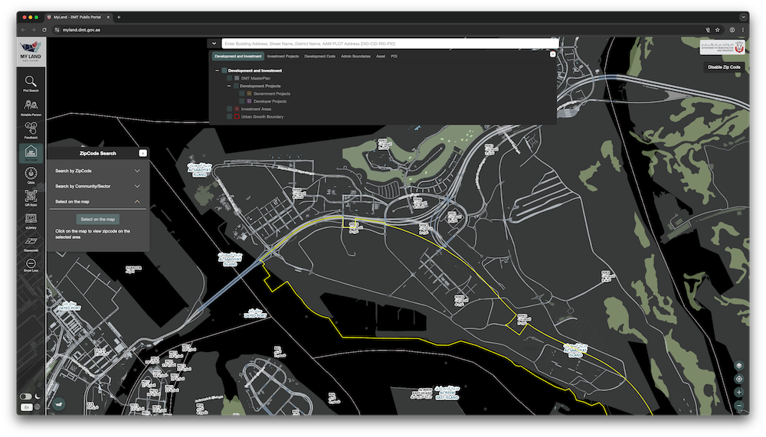Open the Plot Search tool
The height and width of the screenshot is (437, 766).
31,82
